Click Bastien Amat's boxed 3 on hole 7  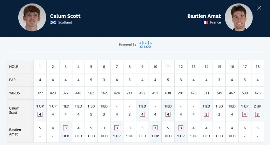coord(117,128)
